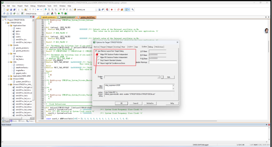Select ringbuffer.c in project tree

pos(20,71)
